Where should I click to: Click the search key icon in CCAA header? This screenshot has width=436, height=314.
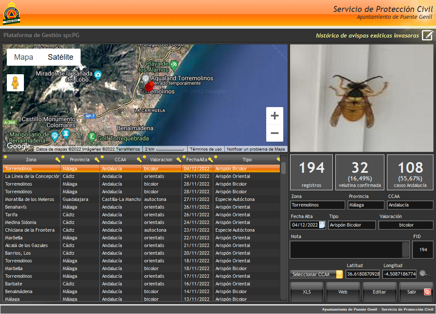click(139, 160)
